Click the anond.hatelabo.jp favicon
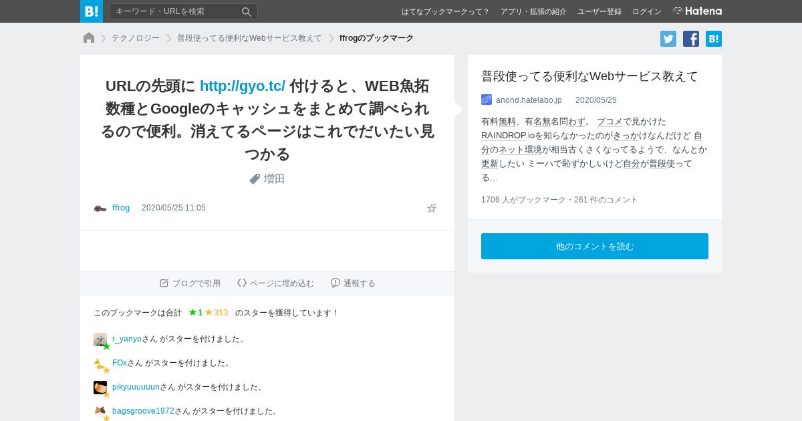 [487, 100]
